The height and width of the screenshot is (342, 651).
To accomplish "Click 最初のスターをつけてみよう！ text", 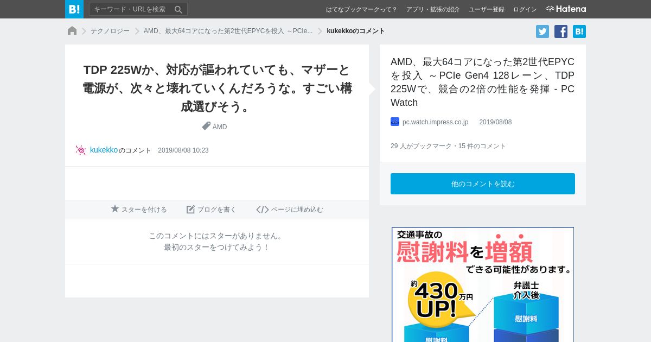I will 217,247.
